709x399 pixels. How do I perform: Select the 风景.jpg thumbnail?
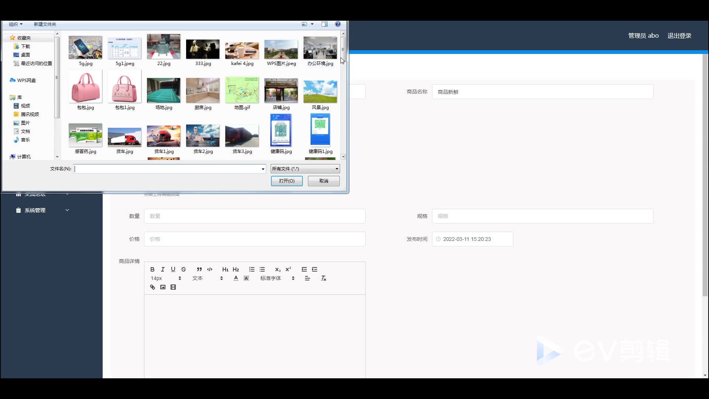tap(320, 92)
